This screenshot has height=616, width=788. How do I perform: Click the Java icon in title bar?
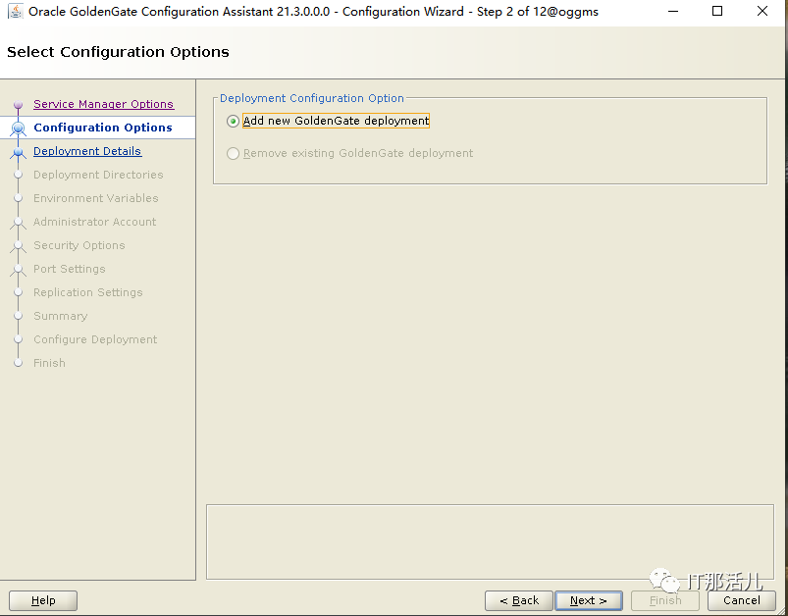[x=16, y=11]
